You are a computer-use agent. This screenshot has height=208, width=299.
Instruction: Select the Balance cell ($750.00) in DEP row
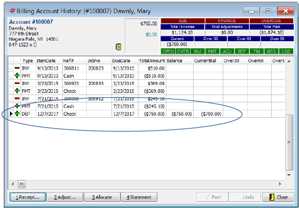tap(180, 114)
